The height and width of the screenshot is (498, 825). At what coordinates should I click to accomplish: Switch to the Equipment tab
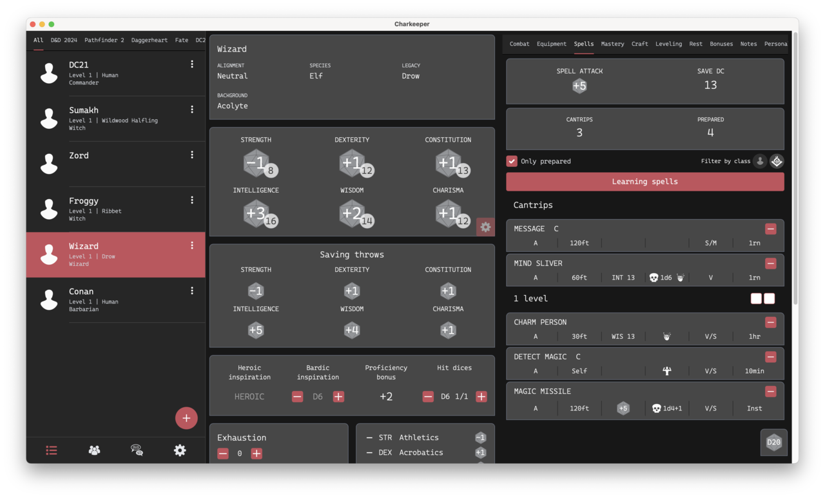click(x=551, y=44)
